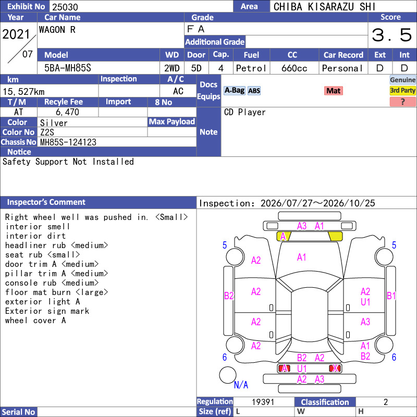Viewport: 417px width, 417px height.
Task: Click the chassis number MH85S-124123
Action: [x=68, y=142]
